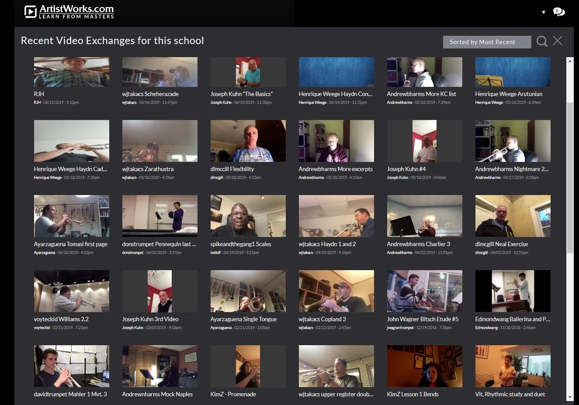Open wjtakacs Copland 3 thumbnail
579x405 pixels.
tap(336, 291)
